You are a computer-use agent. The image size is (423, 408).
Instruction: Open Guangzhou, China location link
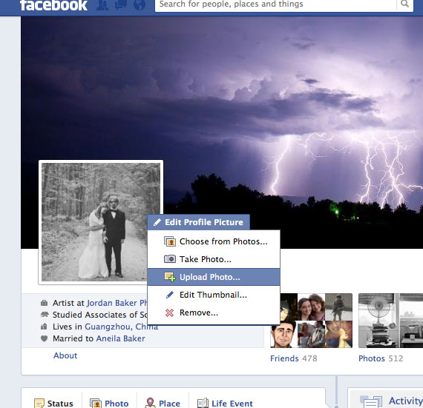click(122, 327)
